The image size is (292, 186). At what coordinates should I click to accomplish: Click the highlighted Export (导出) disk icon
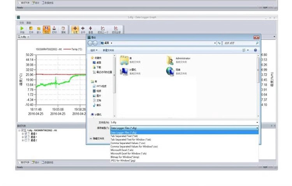click(x=46, y=30)
